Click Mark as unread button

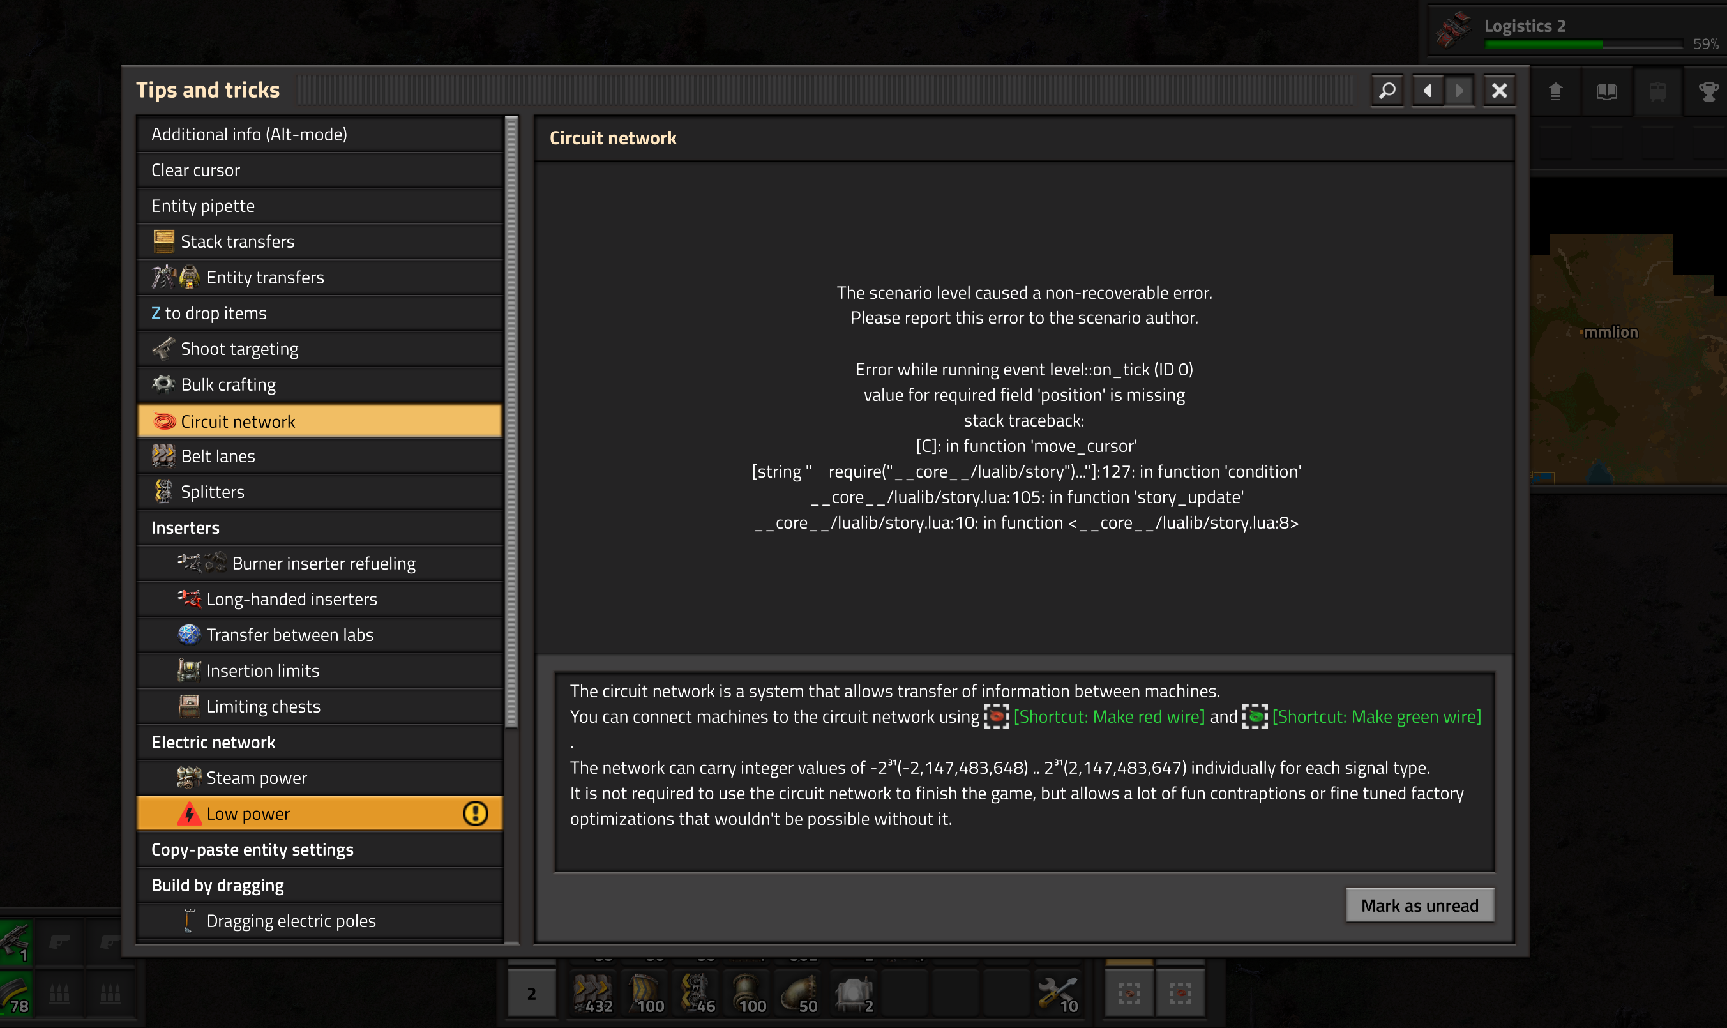[1419, 905]
